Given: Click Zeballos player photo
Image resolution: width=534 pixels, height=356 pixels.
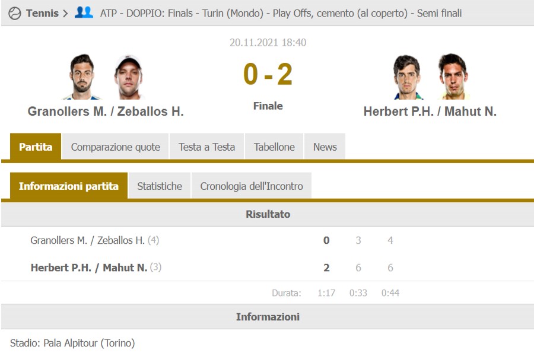Looking at the screenshot, I should 128,77.
